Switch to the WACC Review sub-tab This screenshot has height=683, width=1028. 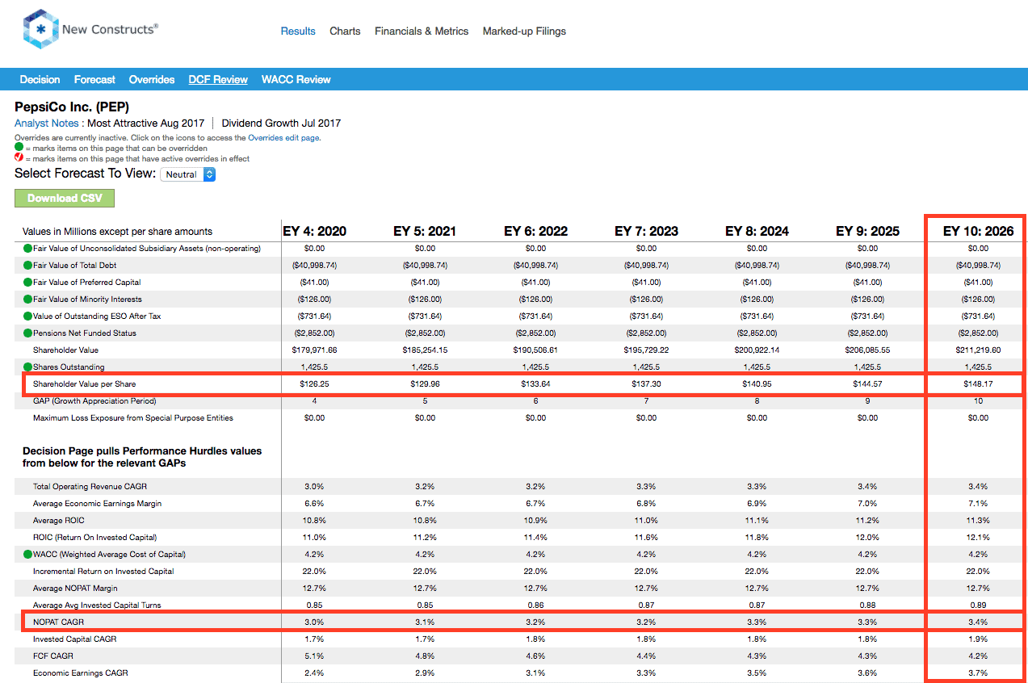point(296,79)
